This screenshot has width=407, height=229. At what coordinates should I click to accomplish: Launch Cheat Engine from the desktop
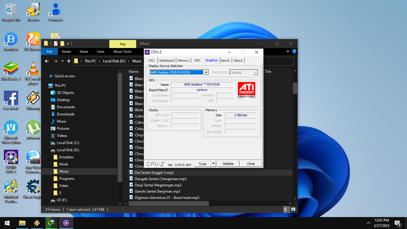[x=33, y=189]
